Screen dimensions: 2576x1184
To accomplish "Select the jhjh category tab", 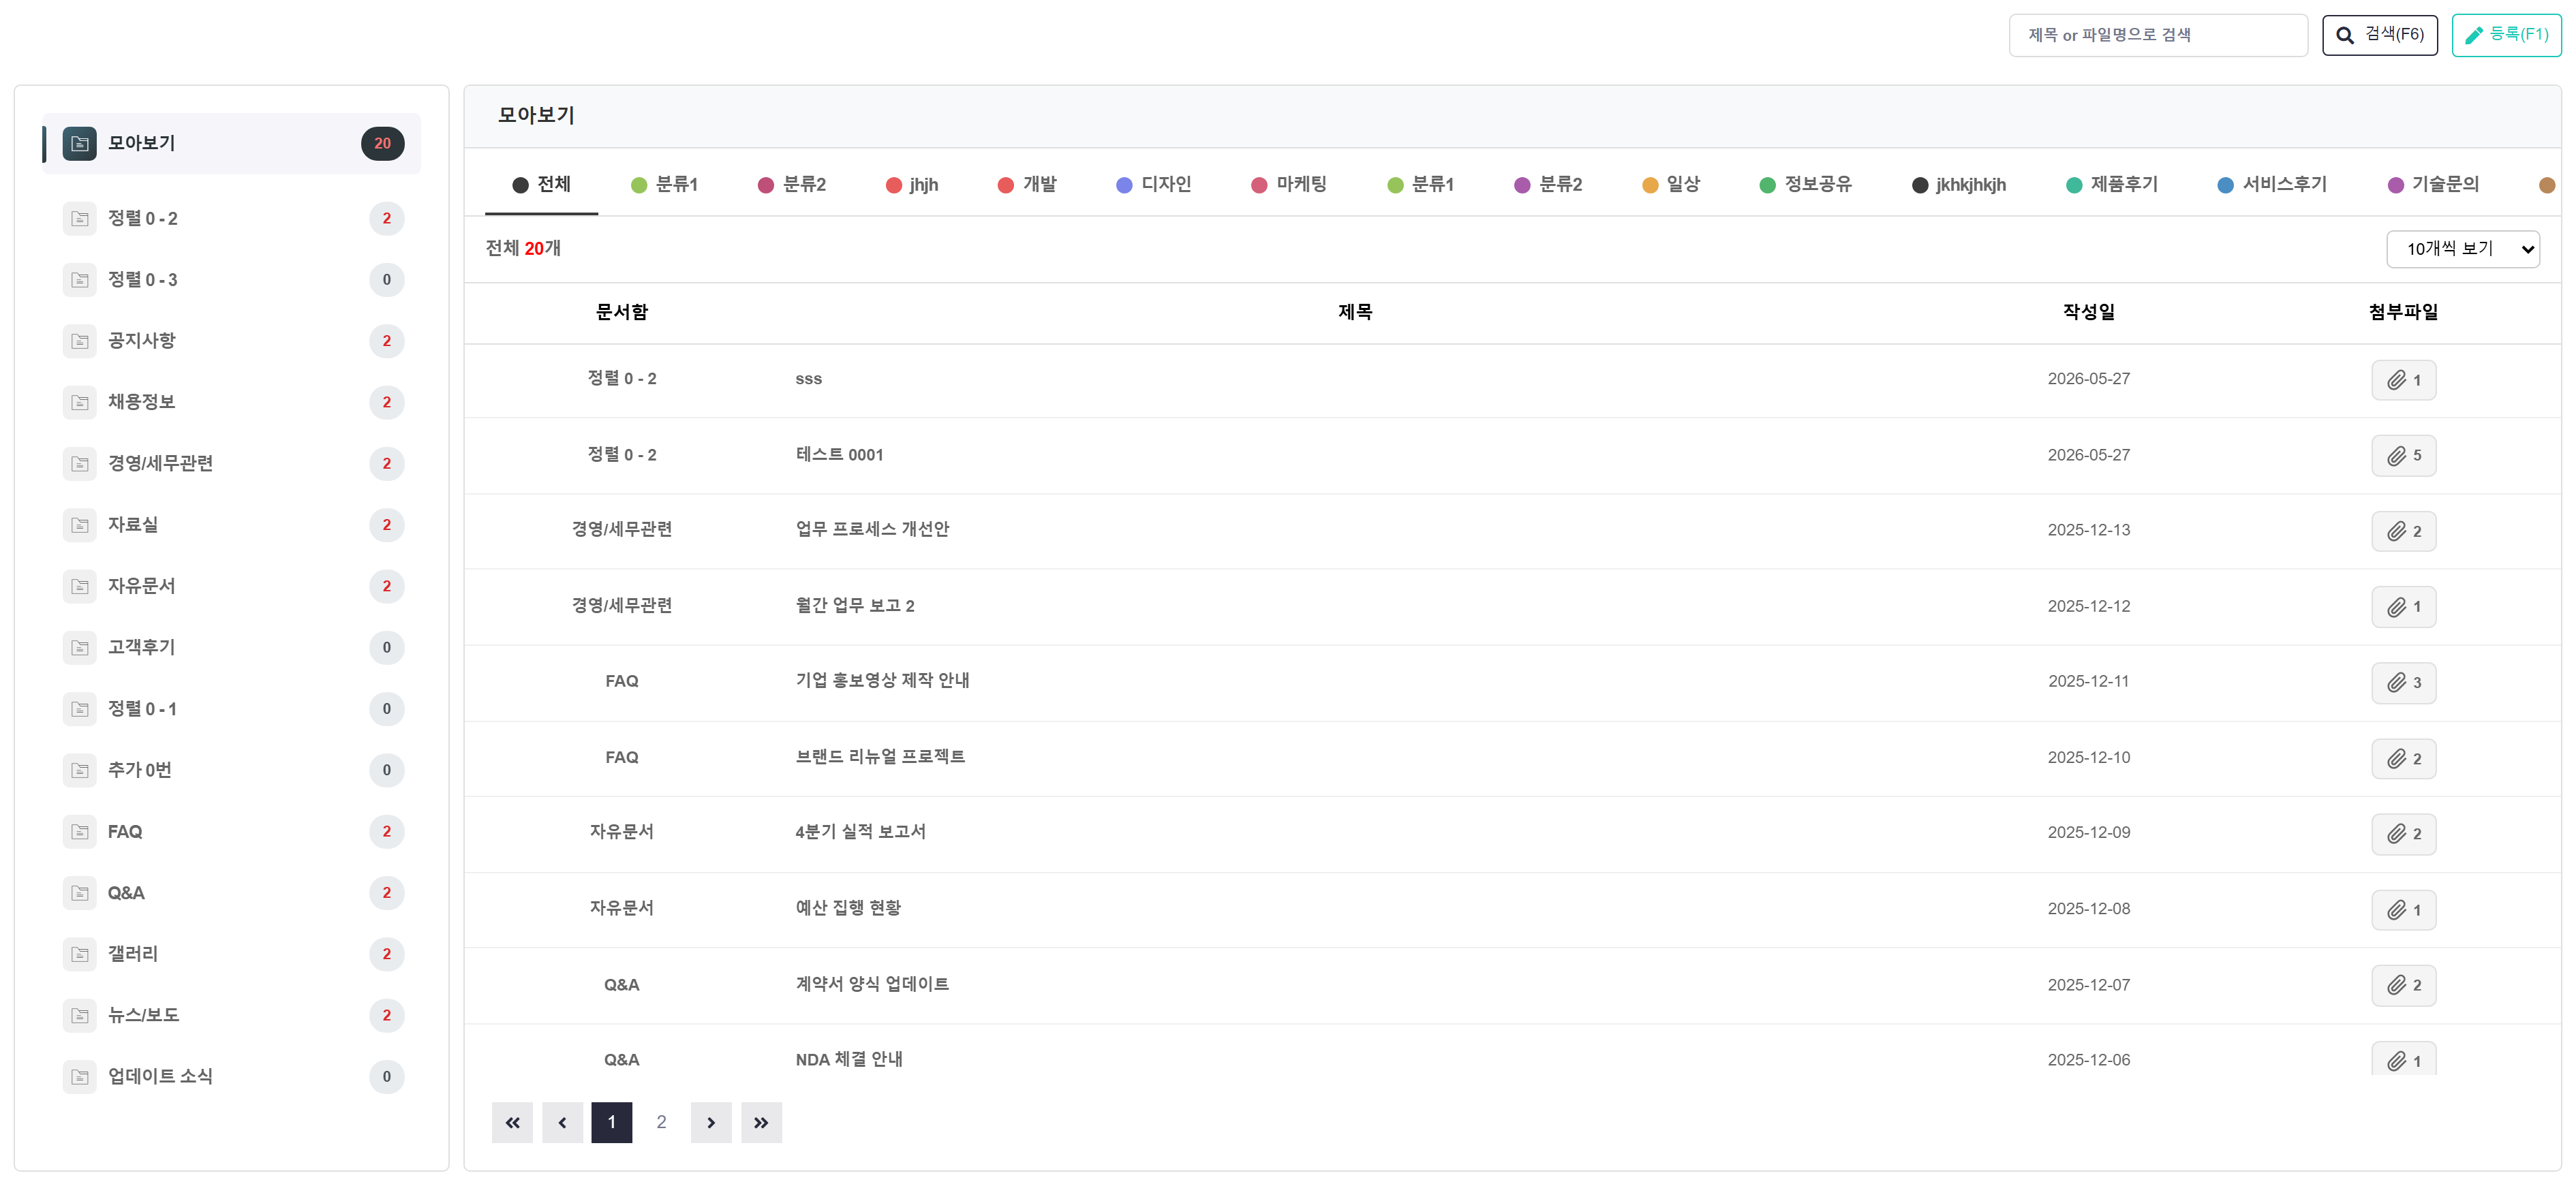I will click(x=912, y=185).
